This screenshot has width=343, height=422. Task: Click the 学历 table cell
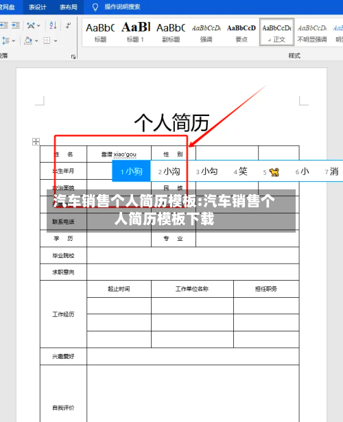tap(63, 239)
